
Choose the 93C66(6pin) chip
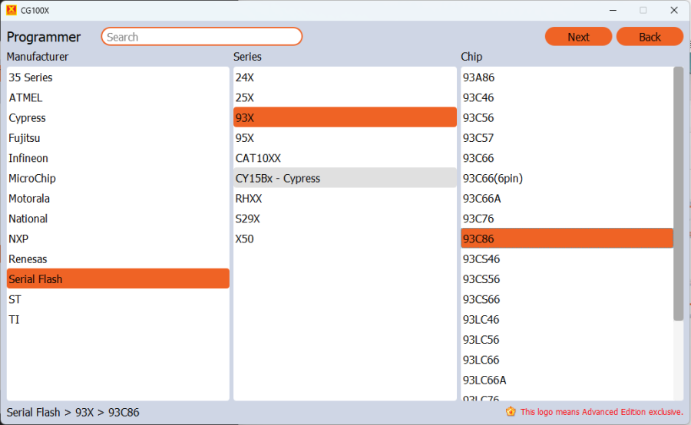(492, 178)
